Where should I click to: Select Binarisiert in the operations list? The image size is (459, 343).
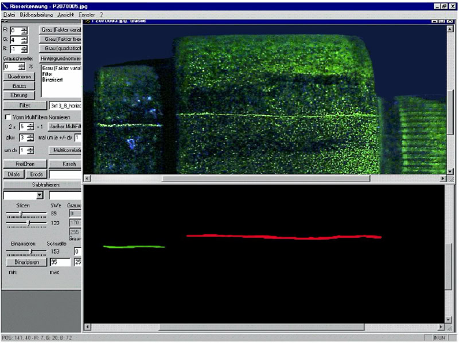coord(52,79)
